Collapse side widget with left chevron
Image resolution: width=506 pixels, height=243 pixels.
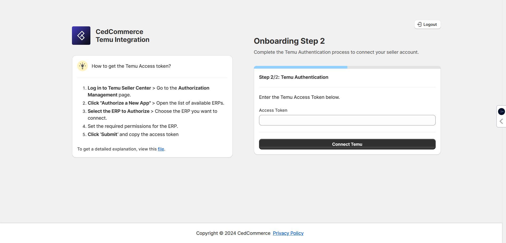tap(501, 121)
